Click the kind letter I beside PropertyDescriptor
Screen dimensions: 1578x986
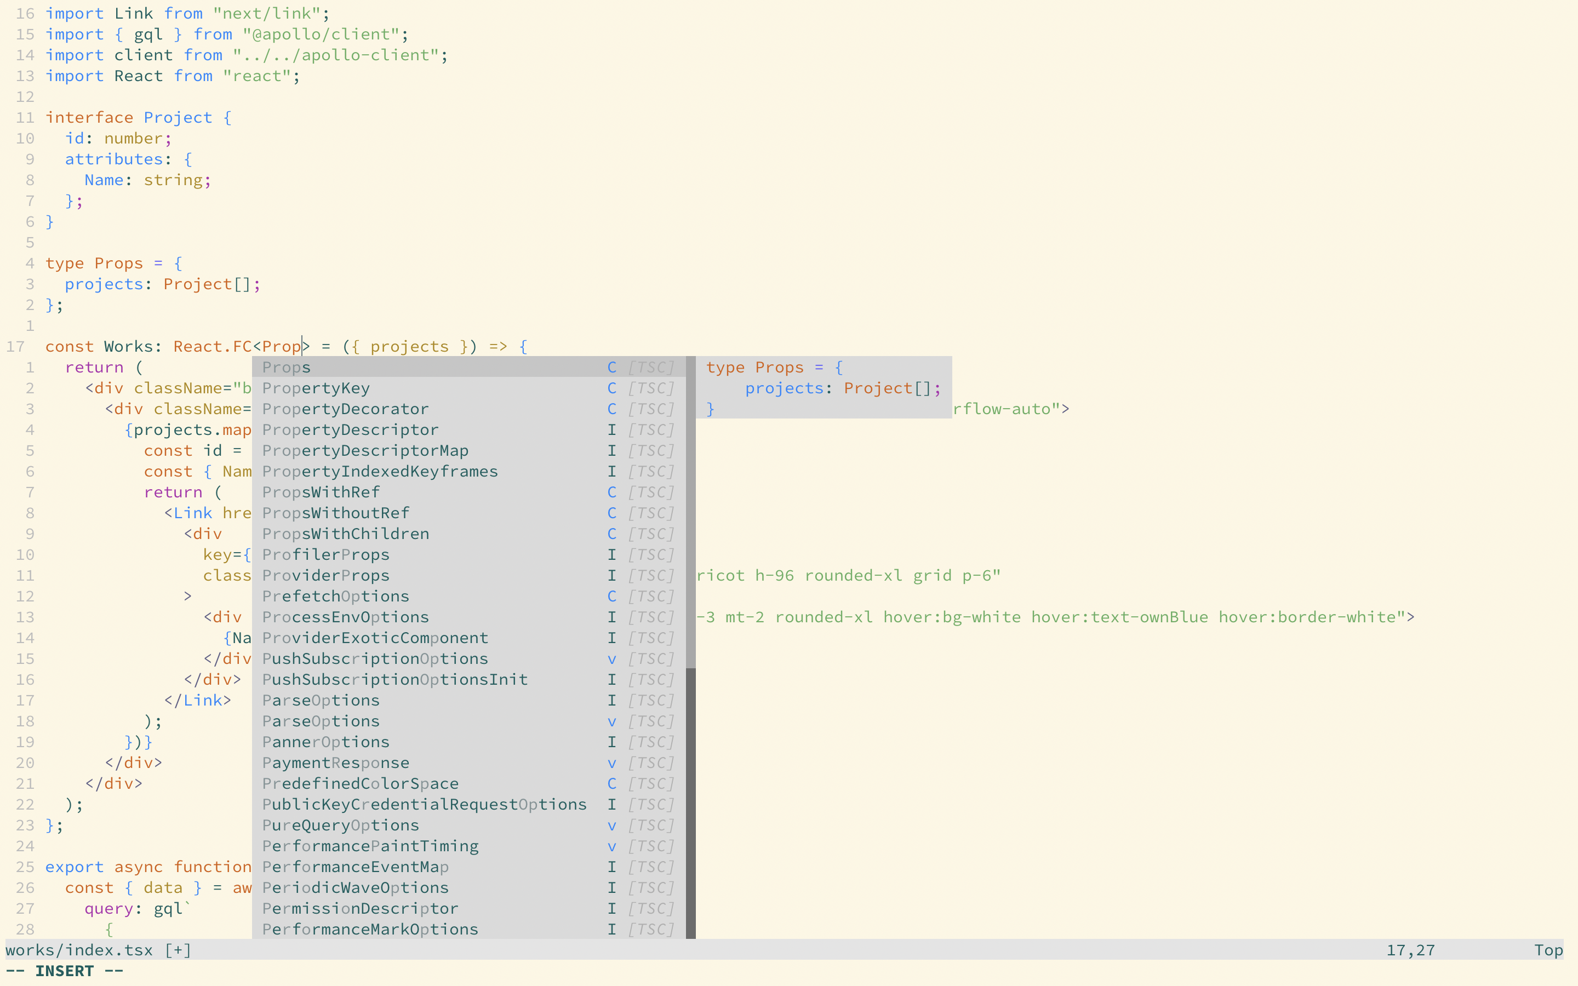(x=611, y=430)
